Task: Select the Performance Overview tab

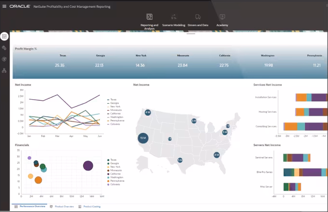Action: coord(32,206)
